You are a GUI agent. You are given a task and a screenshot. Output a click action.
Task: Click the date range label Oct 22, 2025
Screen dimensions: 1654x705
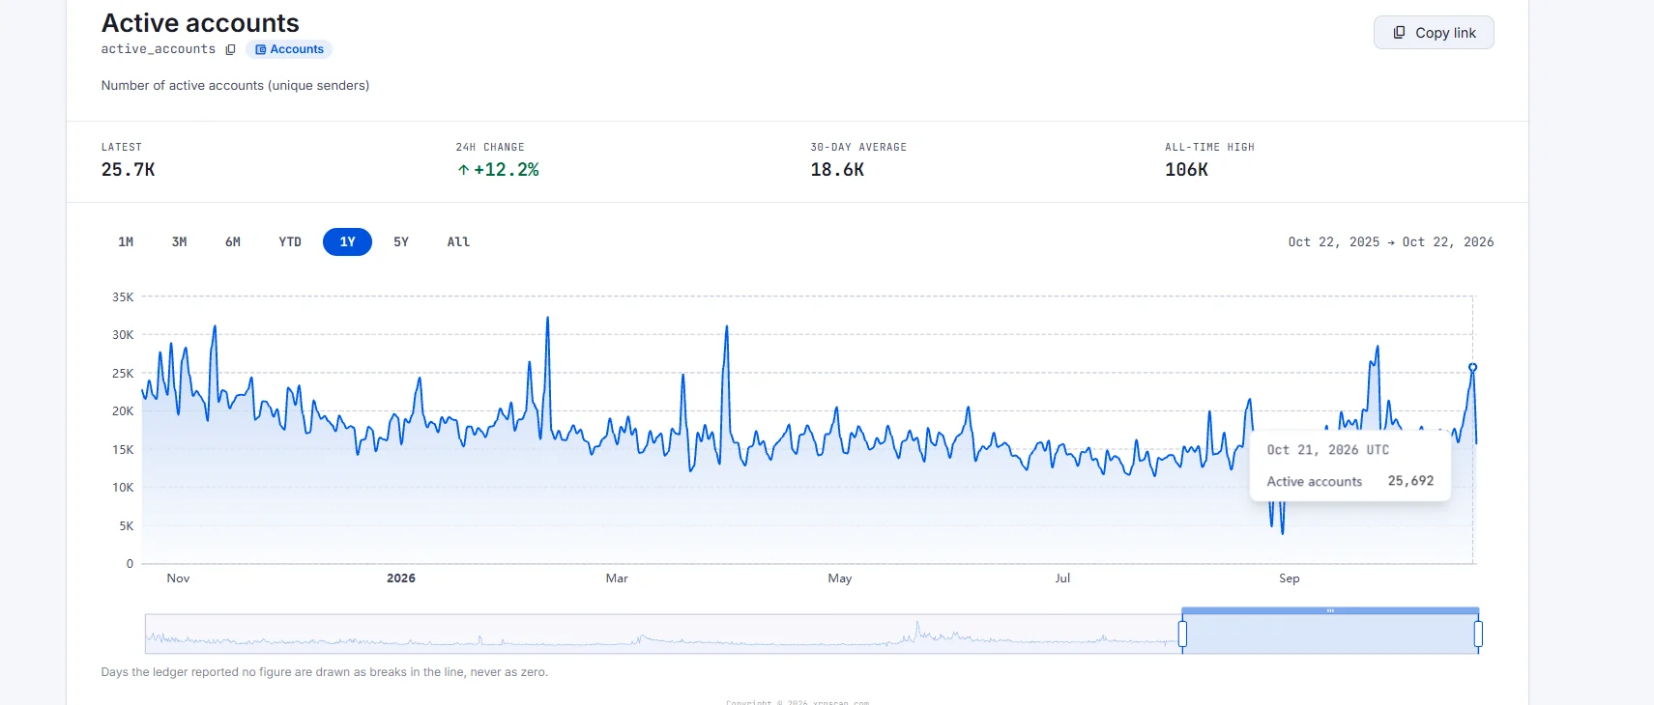tap(1333, 241)
